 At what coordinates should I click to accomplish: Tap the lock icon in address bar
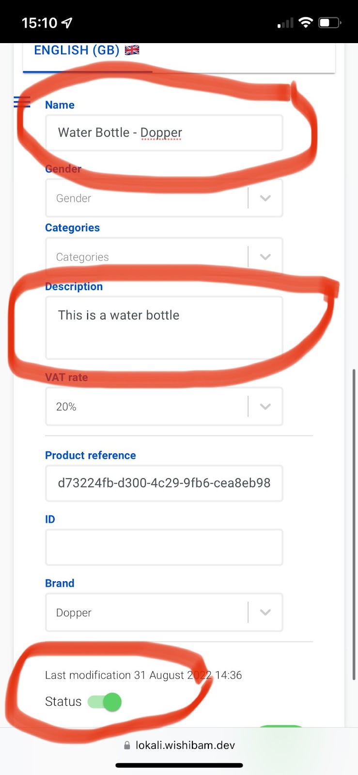pos(127,745)
